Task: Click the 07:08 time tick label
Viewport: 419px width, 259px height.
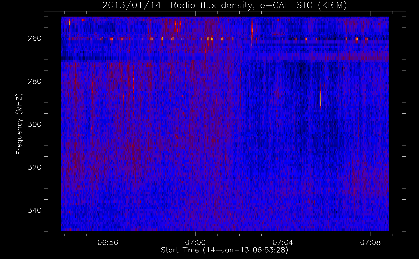Action: (x=371, y=243)
